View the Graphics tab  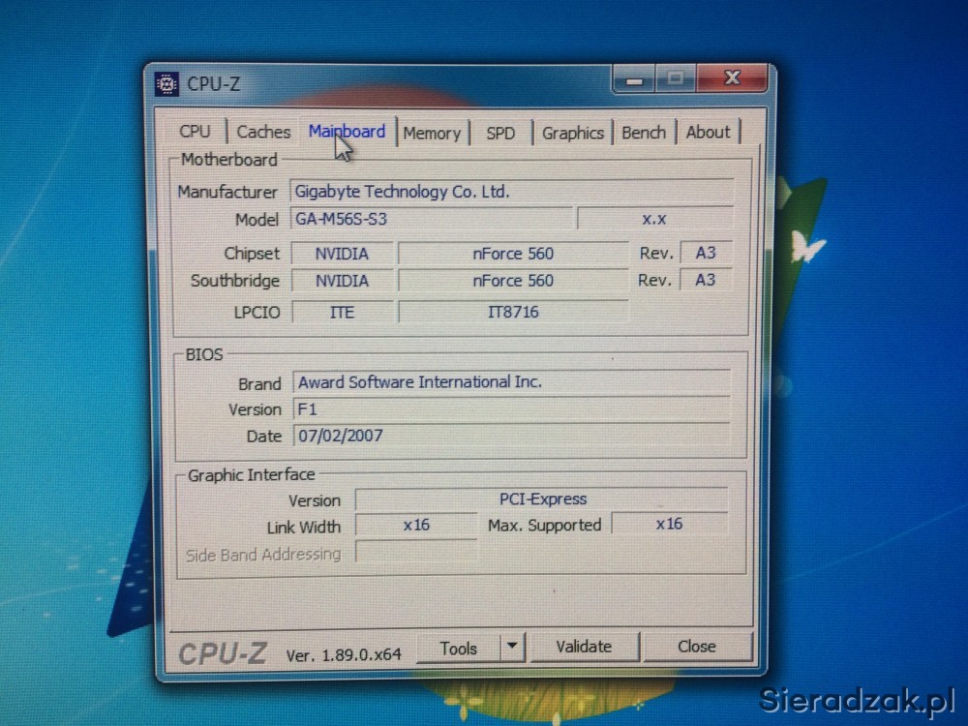573,133
